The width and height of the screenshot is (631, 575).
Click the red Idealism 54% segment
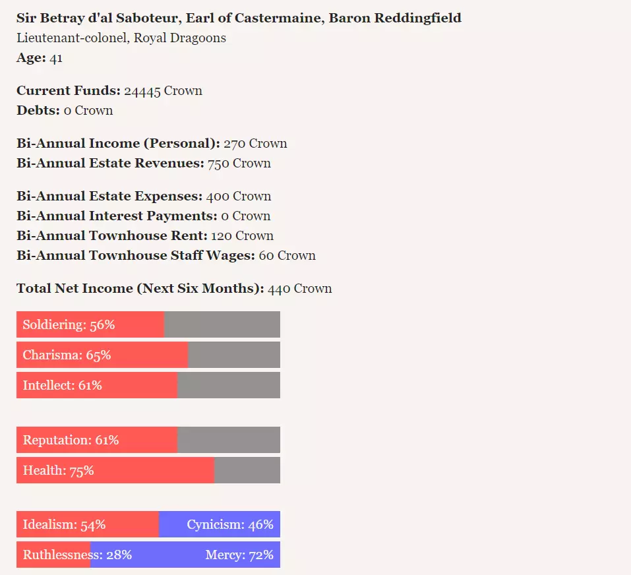coord(88,524)
